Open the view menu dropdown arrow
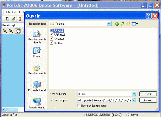 (137, 24)
